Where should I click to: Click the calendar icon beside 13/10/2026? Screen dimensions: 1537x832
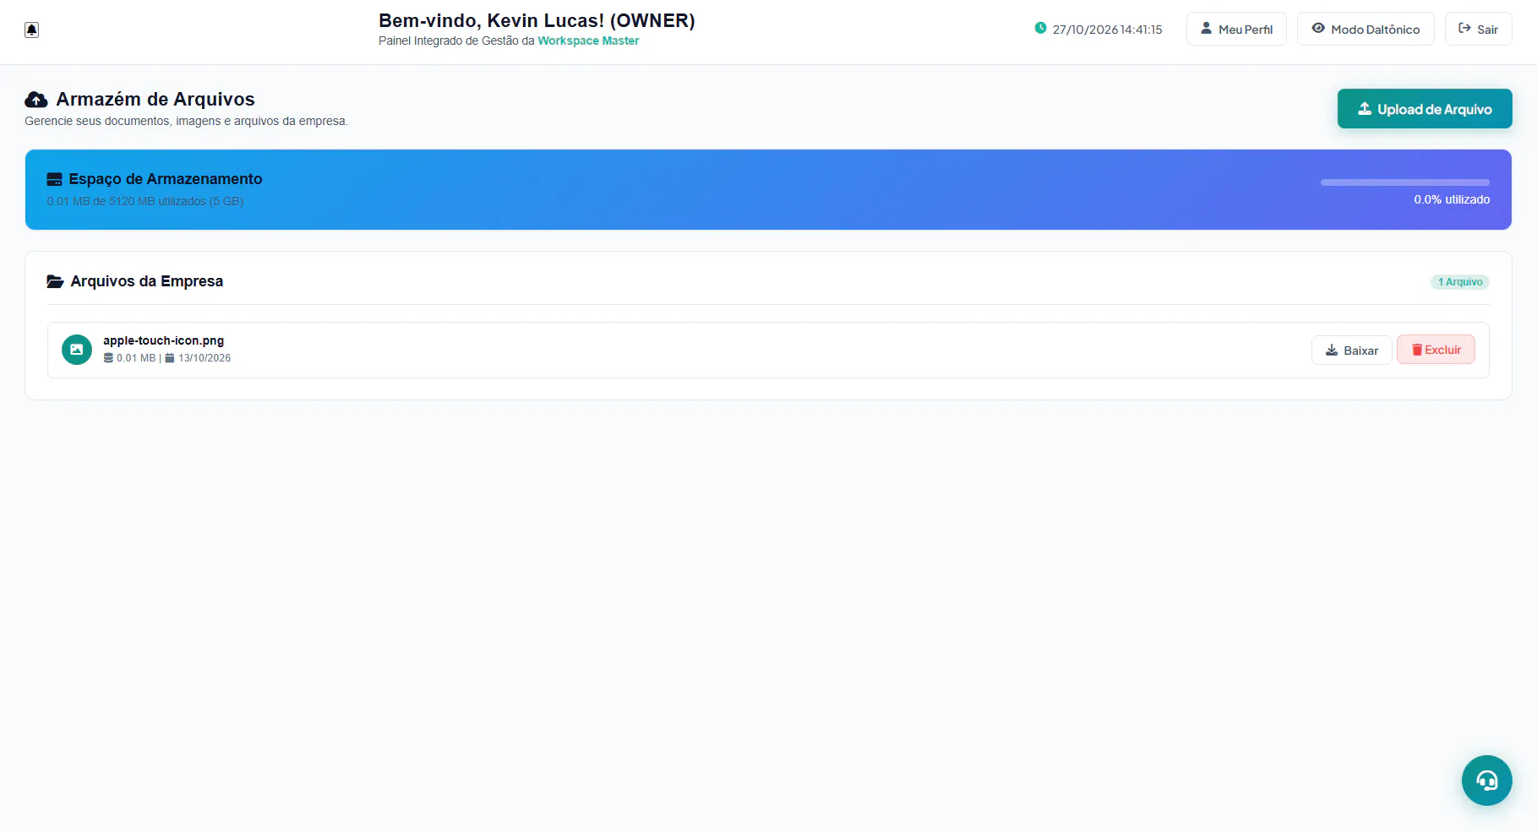tap(169, 358)
